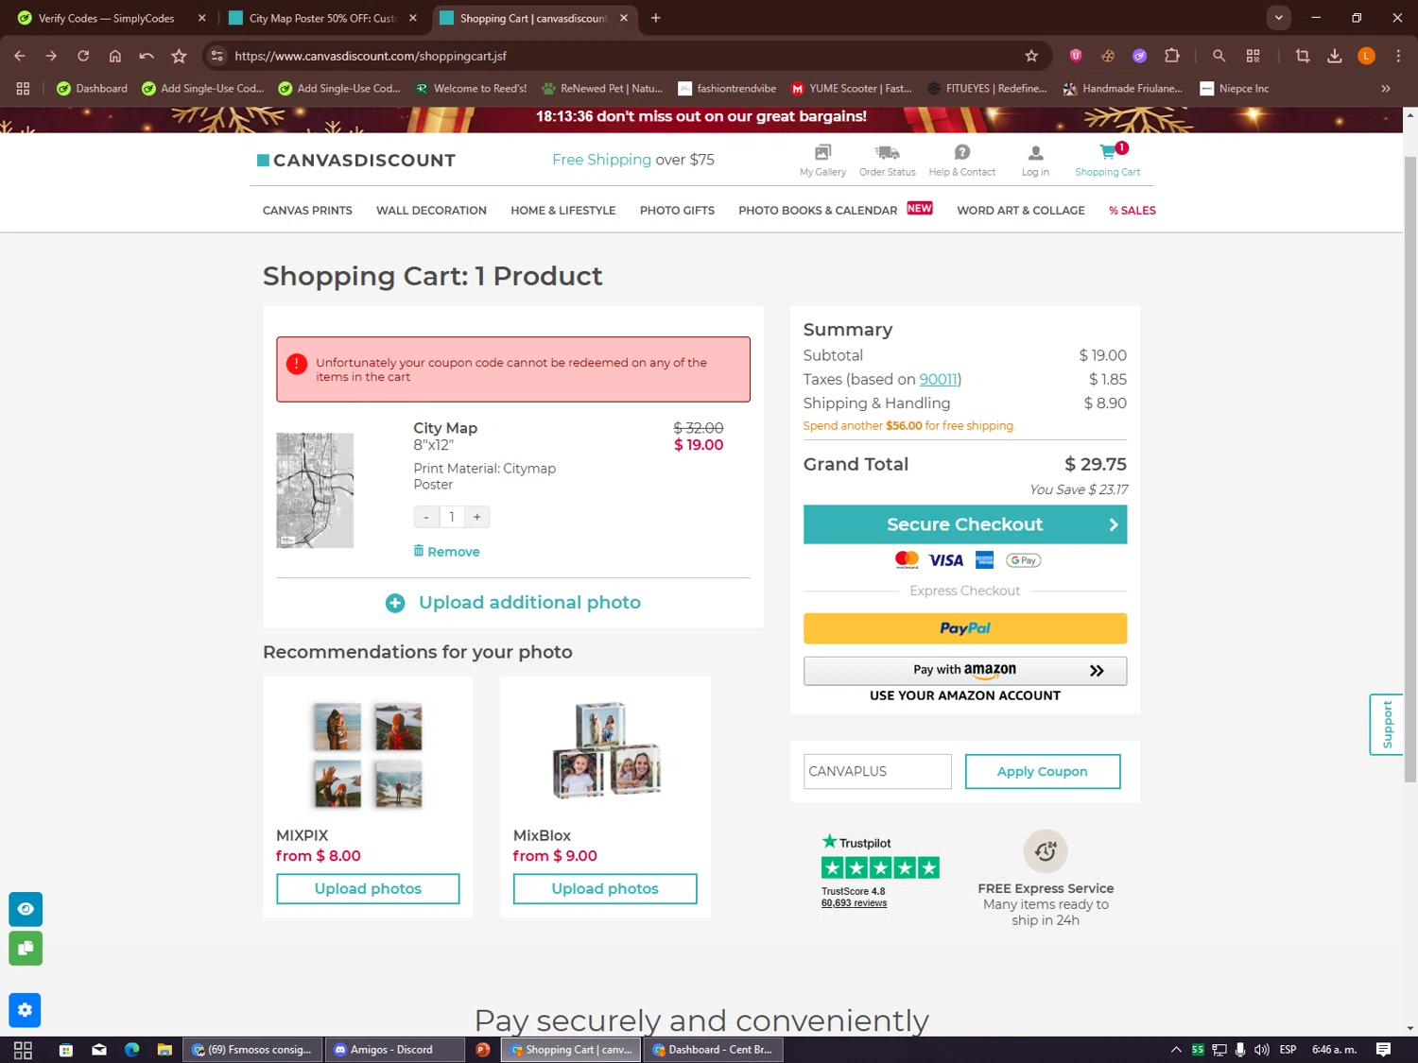The image size is (1418, 1063).
Task: Click Upload additional photo link
Action: [529, 603]
